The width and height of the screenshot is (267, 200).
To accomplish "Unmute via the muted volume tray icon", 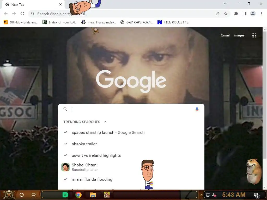I will click(214, 195).
